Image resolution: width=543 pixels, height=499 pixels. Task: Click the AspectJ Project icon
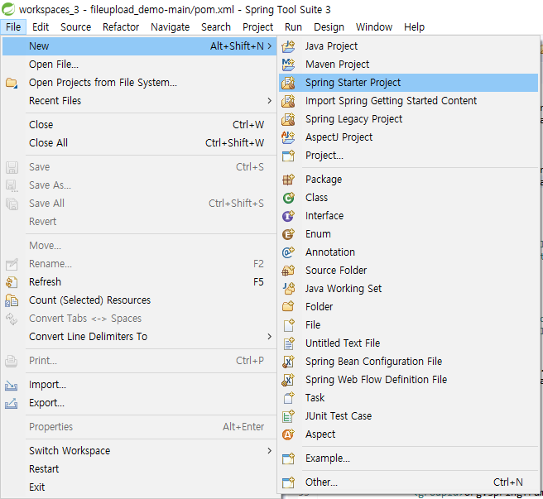[288, 137]
